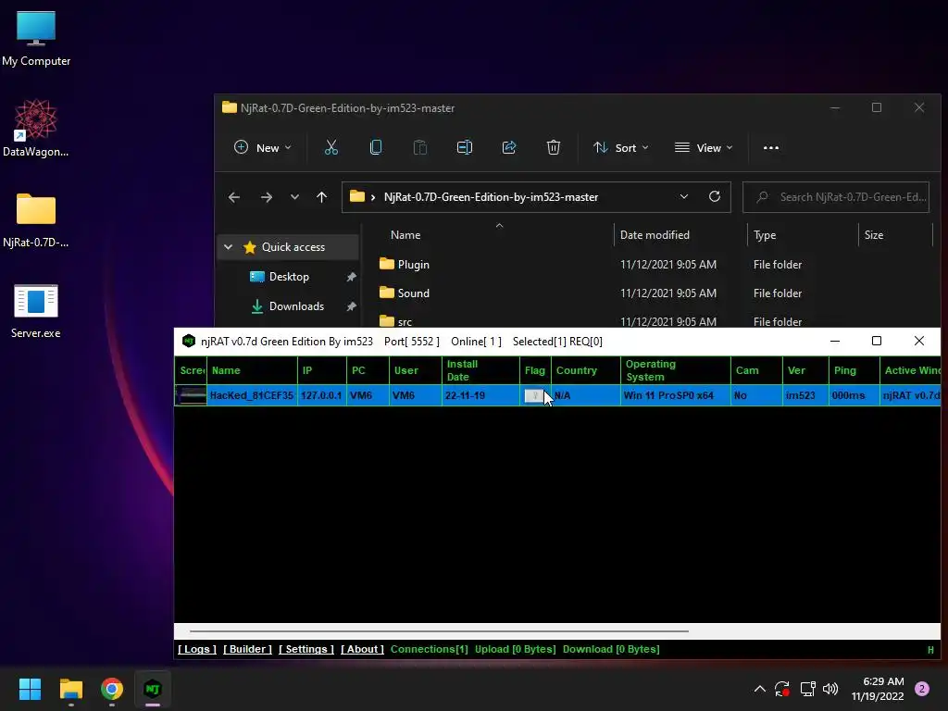Sort clients by Operating System column
Viewport: 948px width, 711px height.
676,370
